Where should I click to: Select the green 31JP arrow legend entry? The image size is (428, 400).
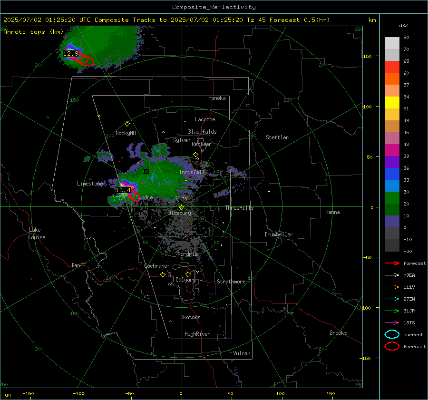[x=392, y=311]
